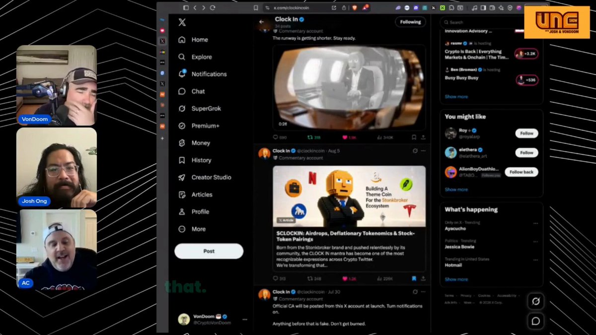Image resolution: width=596 pixels, height=335 pixels.
Task: Click the white Post button
Action: 209,251
